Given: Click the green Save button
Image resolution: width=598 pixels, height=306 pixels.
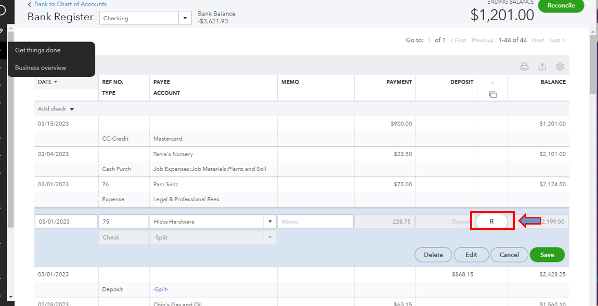Looking at the screenshot, I should 547,255.
